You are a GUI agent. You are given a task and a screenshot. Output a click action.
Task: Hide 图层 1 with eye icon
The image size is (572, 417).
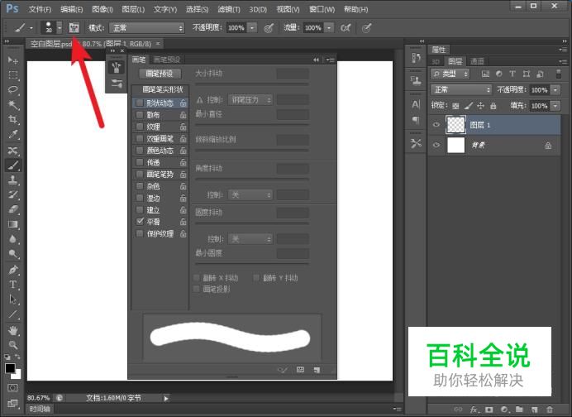436,125
